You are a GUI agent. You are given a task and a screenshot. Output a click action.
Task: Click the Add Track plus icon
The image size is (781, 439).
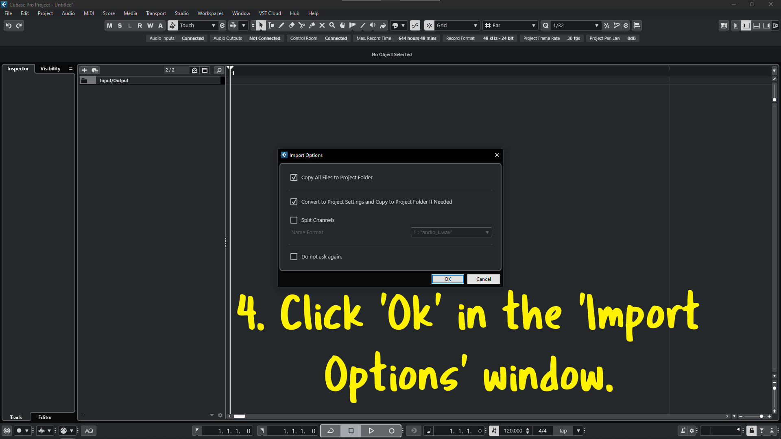click(x=84, y=70)
